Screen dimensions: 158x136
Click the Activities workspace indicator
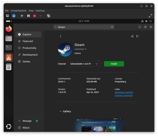pyautogui.click(x=9, y=21)
